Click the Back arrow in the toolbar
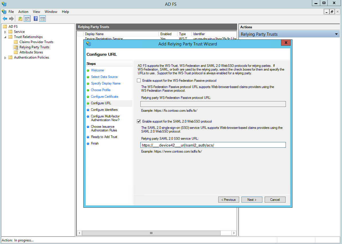 pos(5,19)
